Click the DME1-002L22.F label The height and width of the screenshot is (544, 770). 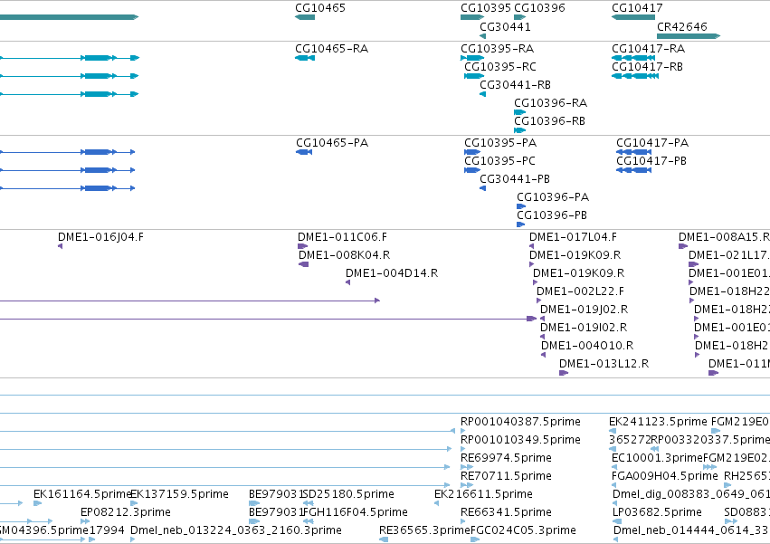click(x=581, y=291)
